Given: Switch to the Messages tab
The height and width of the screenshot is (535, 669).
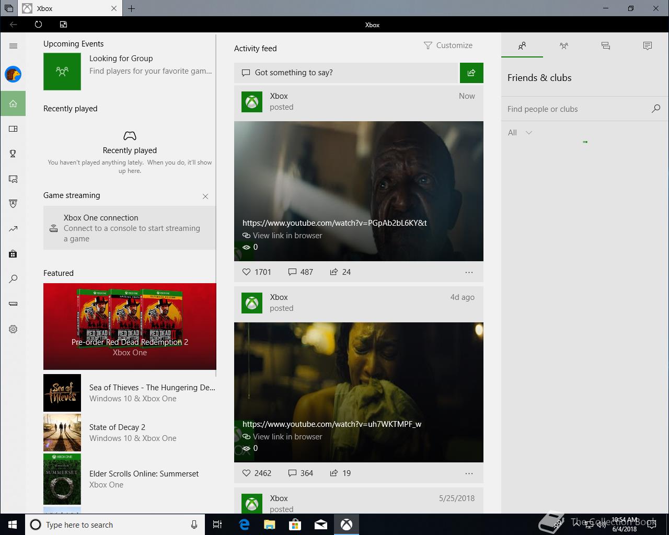Looking at the screenshot, I should point(606,46).
